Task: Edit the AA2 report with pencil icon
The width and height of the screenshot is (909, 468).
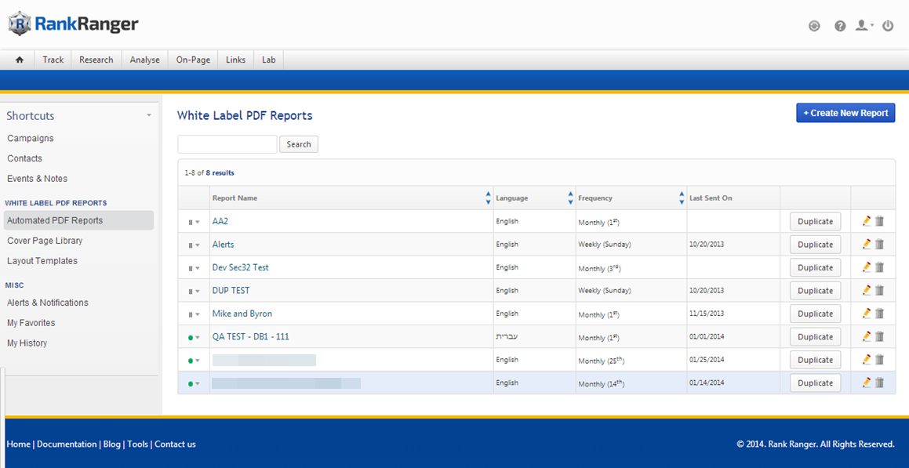Action: 866,221
